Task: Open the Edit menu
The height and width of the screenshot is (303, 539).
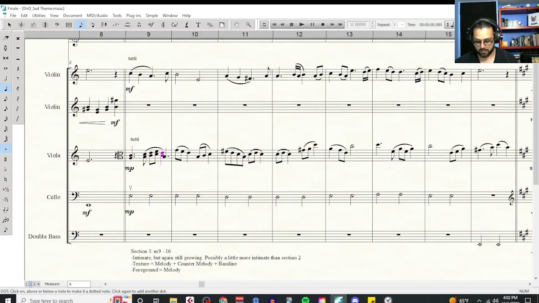Action: point(24,16)
